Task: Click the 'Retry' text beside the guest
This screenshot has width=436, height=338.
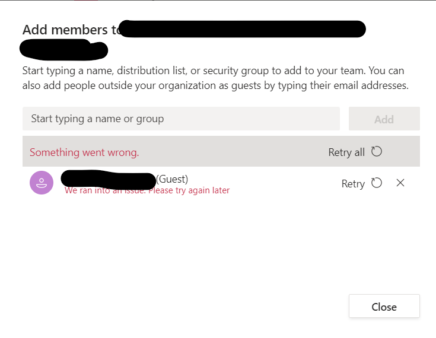Action: tap(353, 184)
